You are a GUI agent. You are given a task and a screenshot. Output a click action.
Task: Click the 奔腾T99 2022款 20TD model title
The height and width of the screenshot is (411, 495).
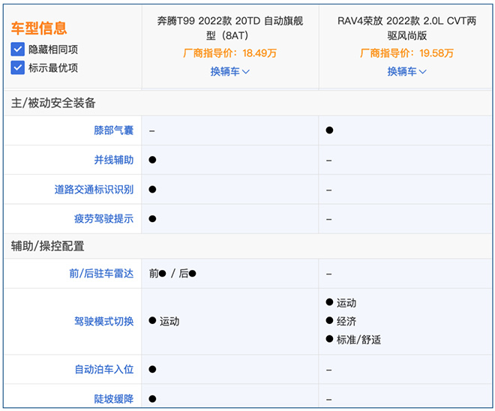[x=230, y=28]
